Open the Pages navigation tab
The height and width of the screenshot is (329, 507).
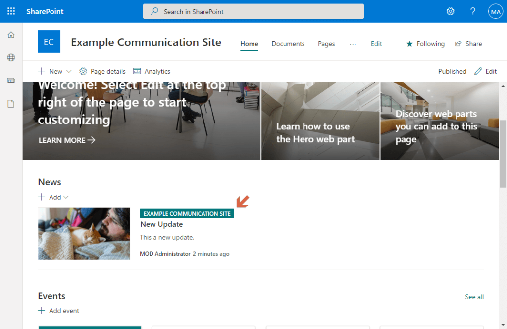tap(326, 44)
